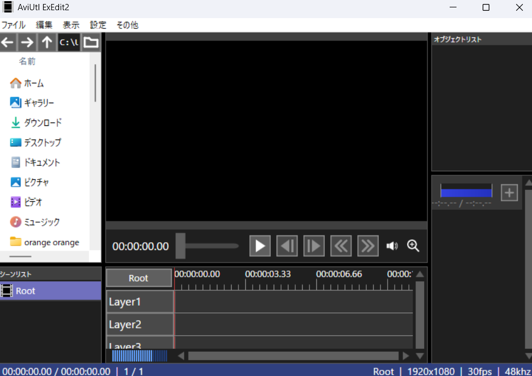Screen dimensions: 532x376
Task: Open the 表示 menu
Action: (71, 25)
